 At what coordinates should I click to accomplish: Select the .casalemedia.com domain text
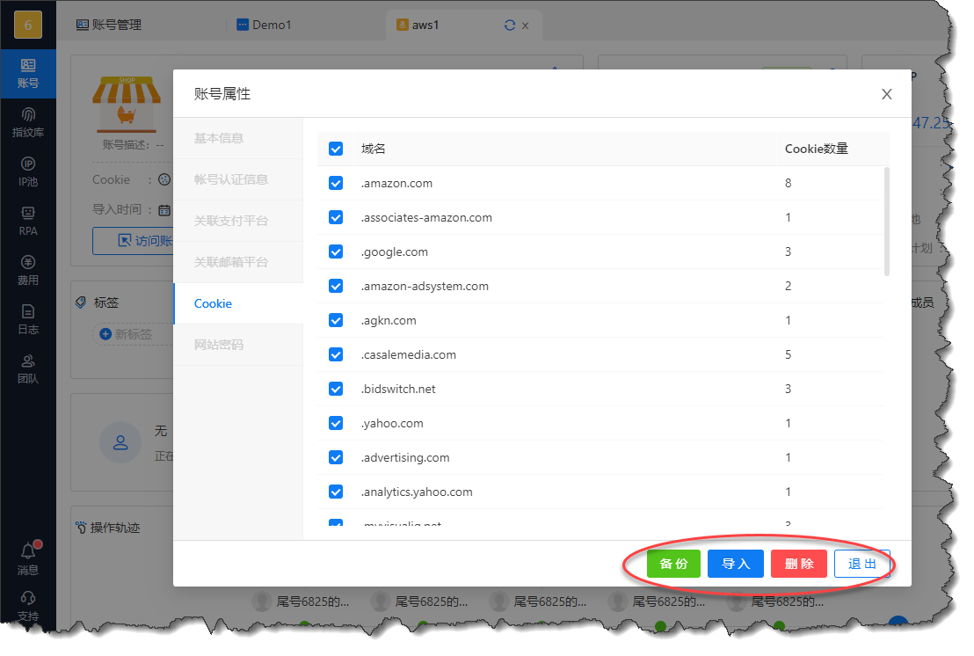408,354
